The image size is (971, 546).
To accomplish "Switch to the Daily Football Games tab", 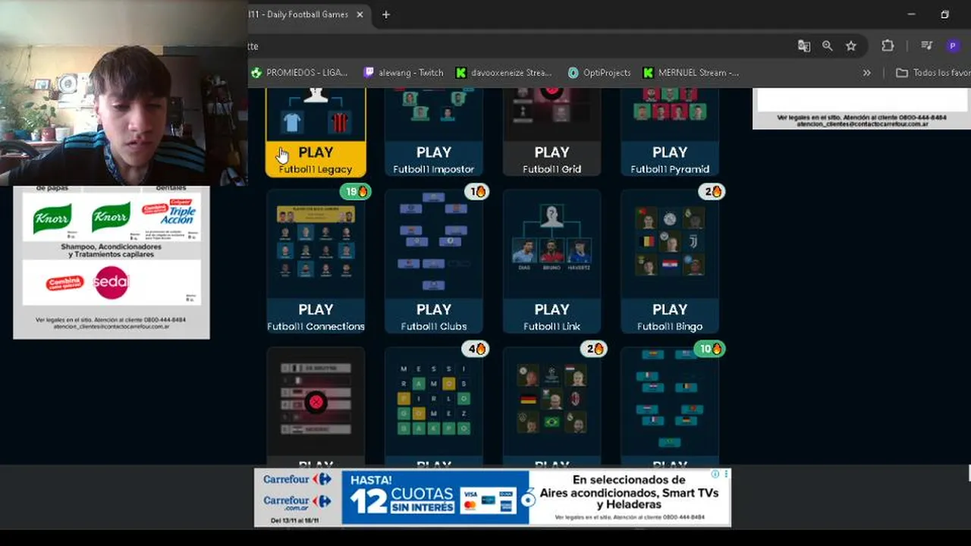I will click(300, 14).
